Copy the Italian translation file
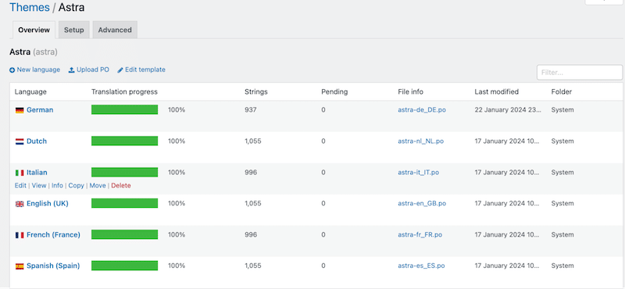The image size is (625, 289). click(76, 185)
